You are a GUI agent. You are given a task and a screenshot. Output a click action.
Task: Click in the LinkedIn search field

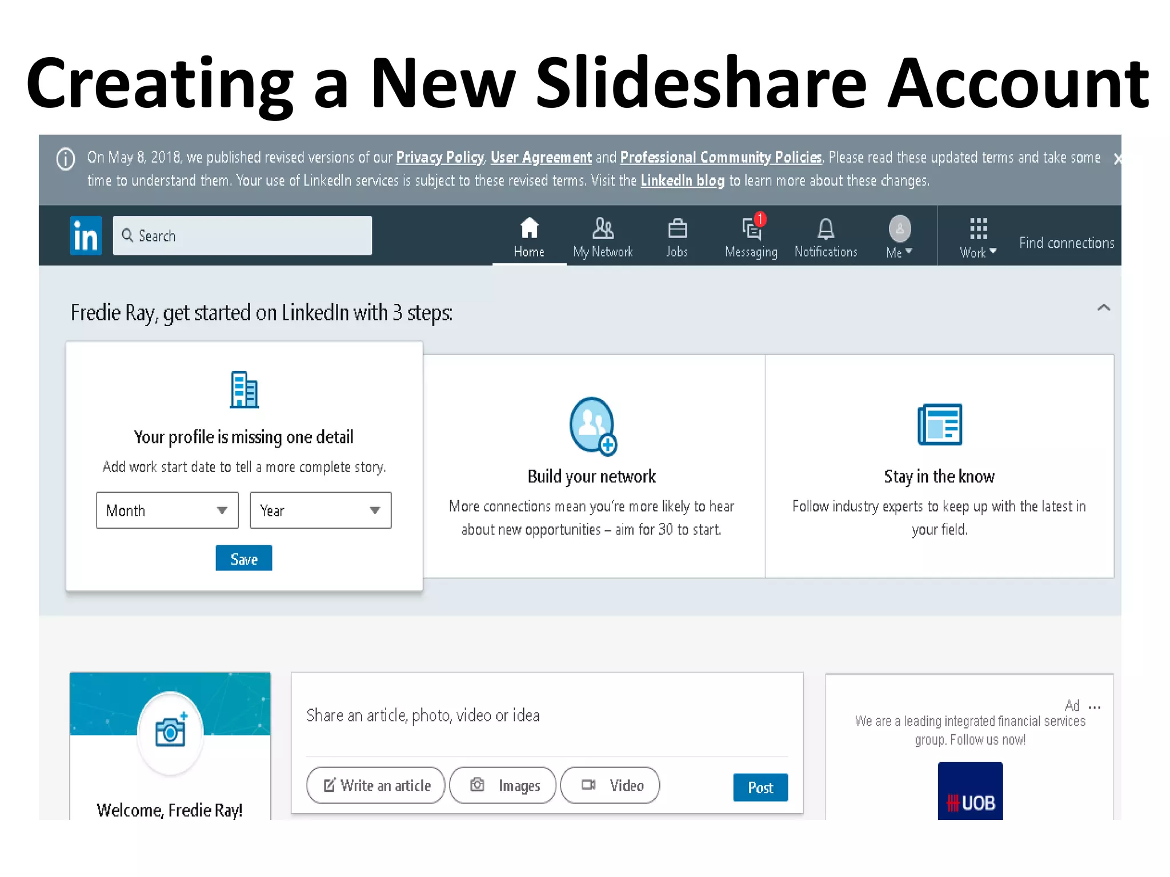[x=243, y=235]
